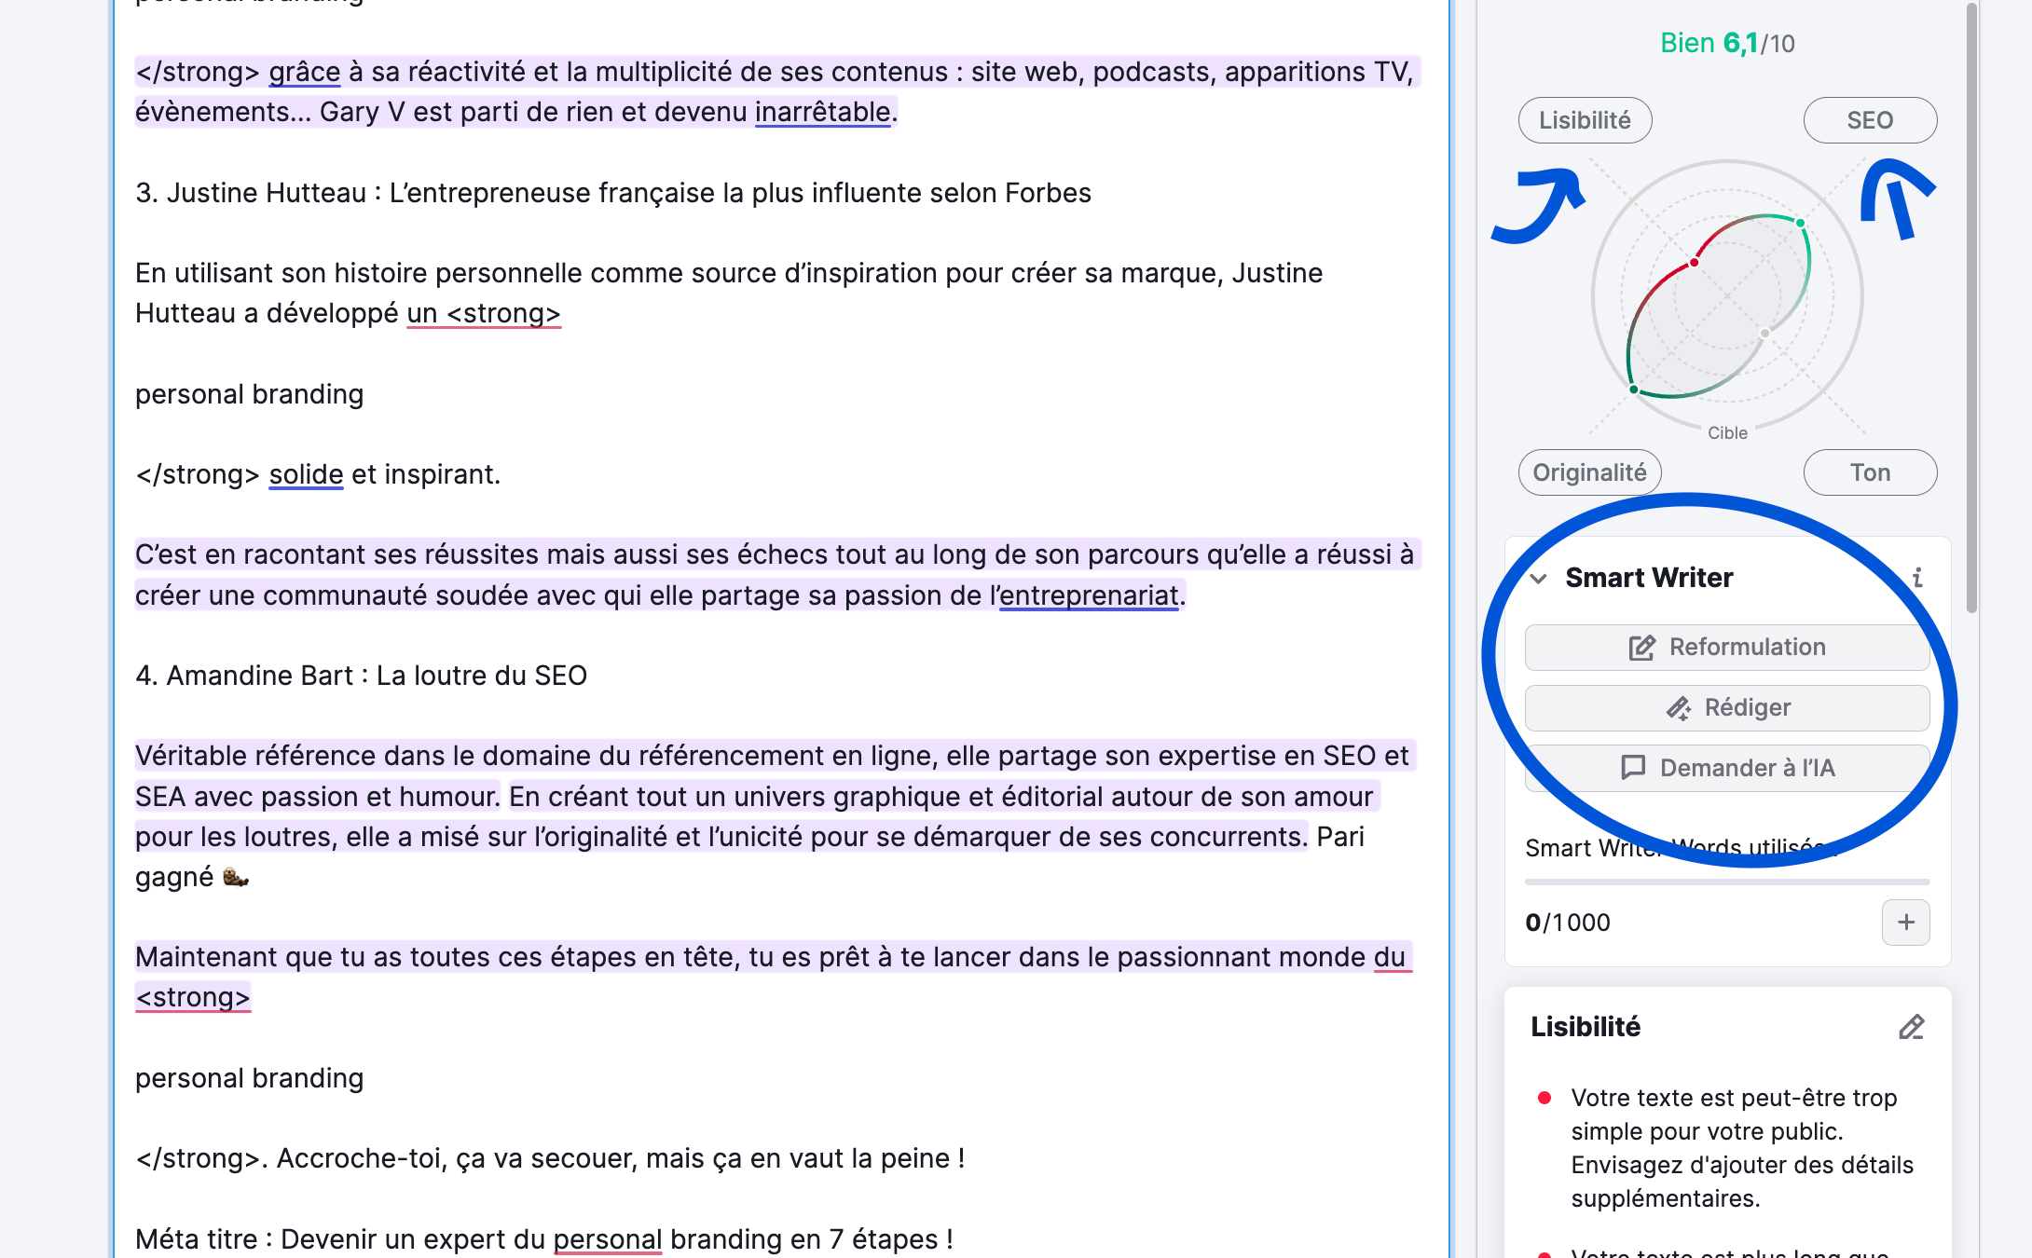Click the Smart Writer words usage progress bar
Viewport: 2032px width, 1258px height.
[x=1727, y=882]
